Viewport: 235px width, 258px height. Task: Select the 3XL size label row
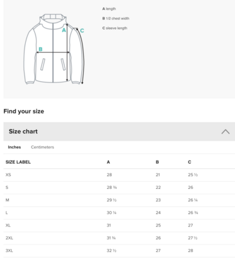pyautogui.click(x=119, y=251)
